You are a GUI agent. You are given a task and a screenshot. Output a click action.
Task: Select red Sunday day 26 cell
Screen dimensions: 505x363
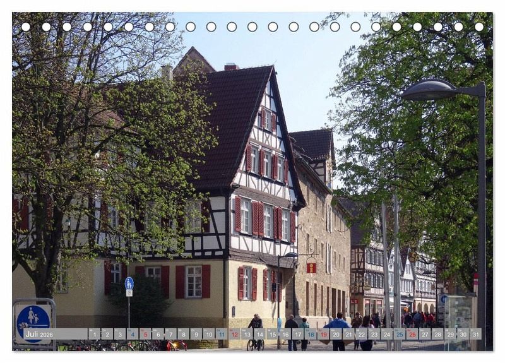tap(413, 334)
